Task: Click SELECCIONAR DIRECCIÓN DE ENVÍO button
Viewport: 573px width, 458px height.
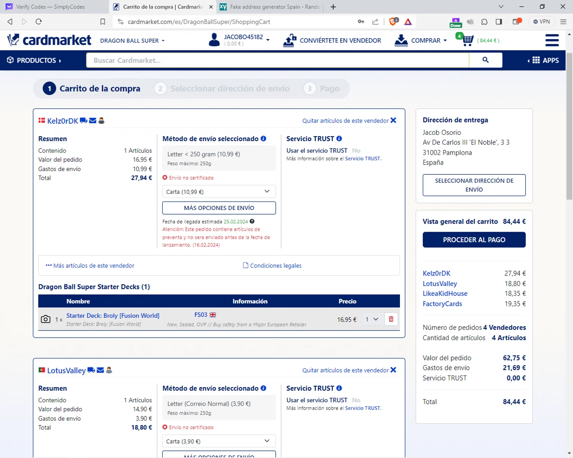Action: [474, 185]
